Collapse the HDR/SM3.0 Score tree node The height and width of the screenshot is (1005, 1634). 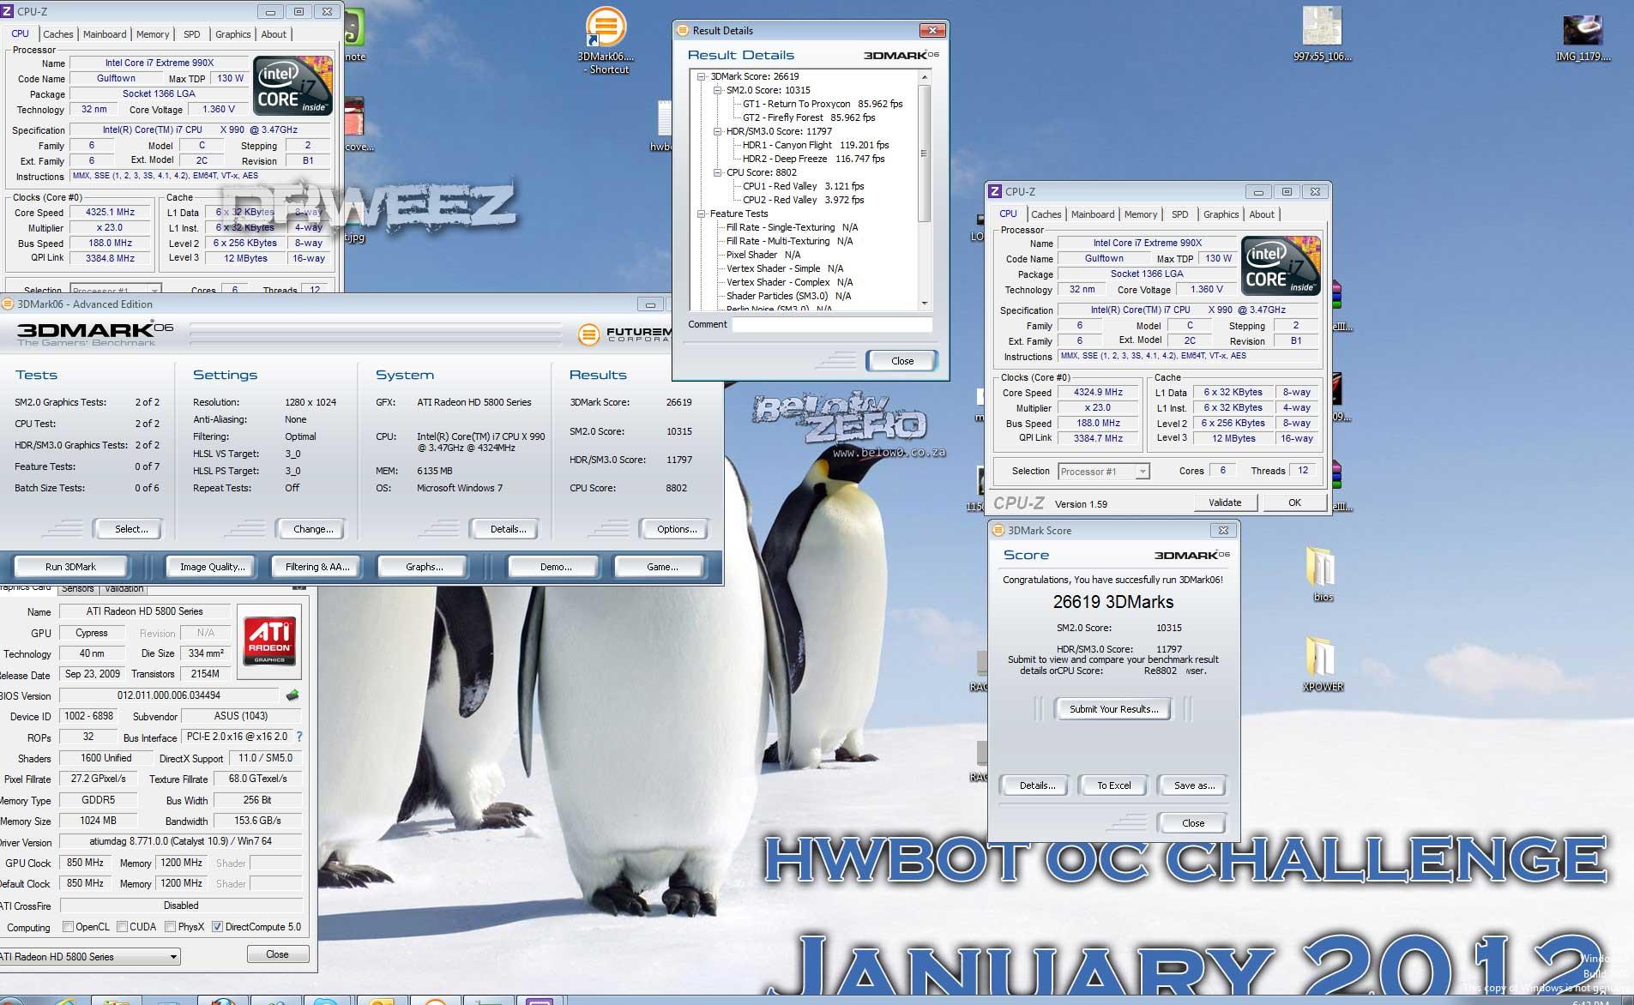point(718,131)
